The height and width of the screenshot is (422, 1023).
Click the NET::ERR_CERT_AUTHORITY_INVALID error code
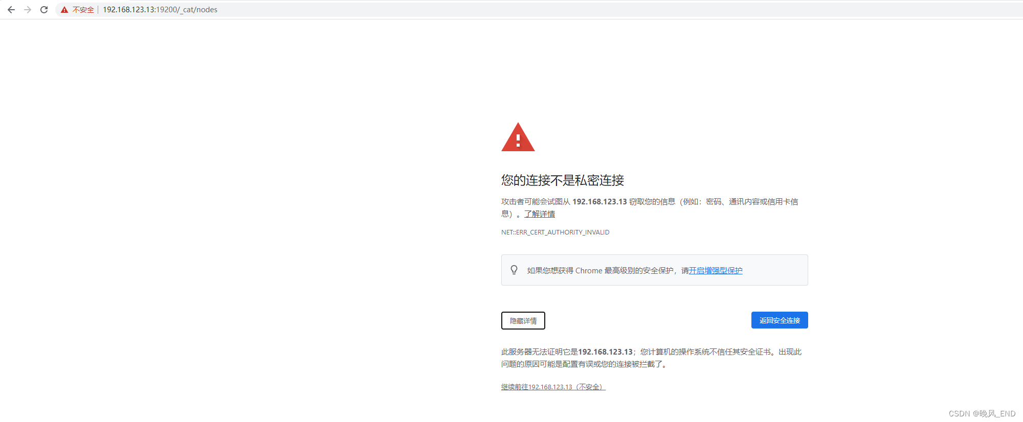555,232
